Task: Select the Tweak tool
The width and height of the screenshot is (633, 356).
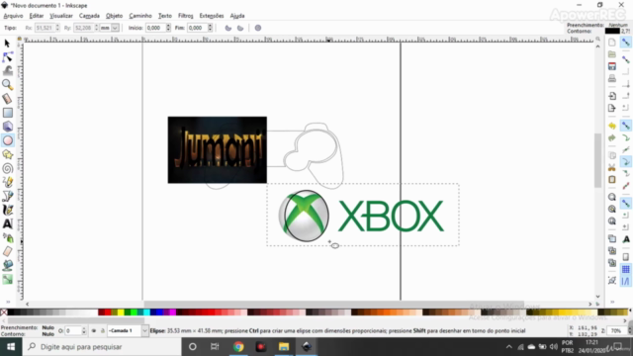Action: tap(7, 70)
